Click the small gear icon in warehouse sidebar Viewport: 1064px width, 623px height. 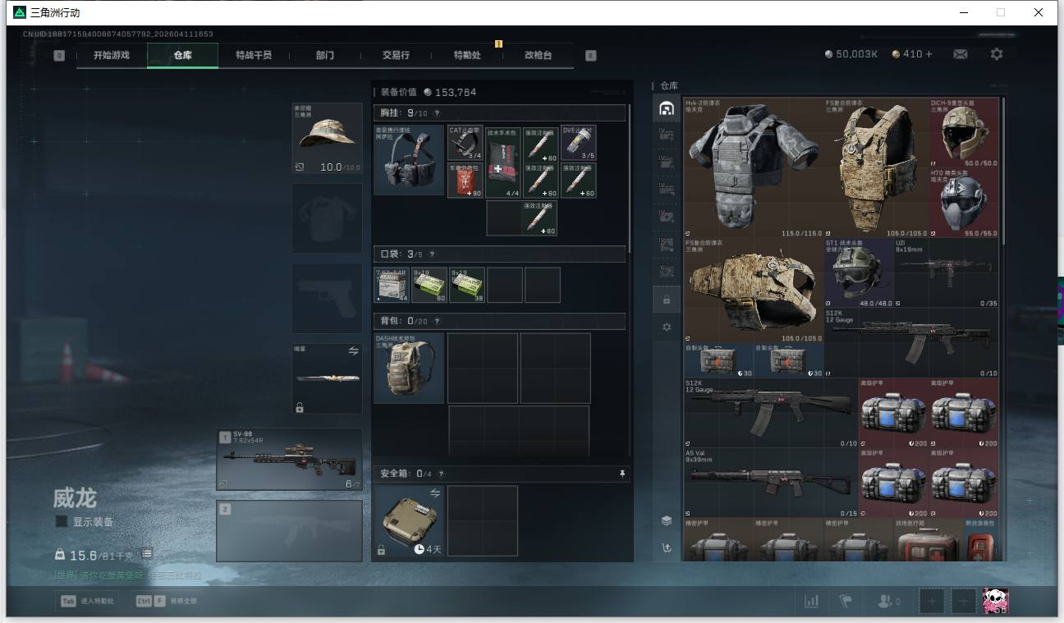(x=666, y=327)
